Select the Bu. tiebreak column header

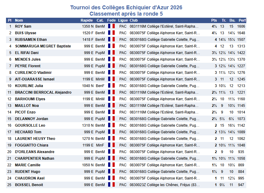232,20
